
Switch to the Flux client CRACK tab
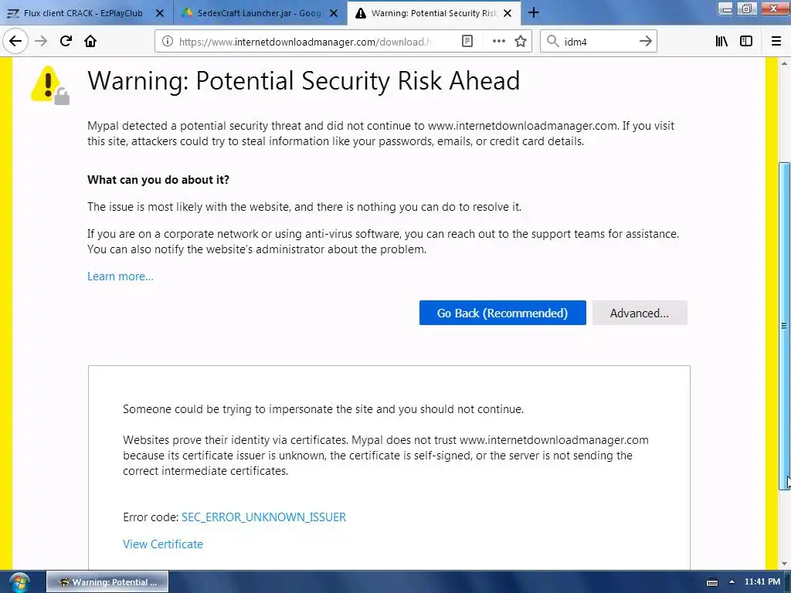(x=83, y=13)
